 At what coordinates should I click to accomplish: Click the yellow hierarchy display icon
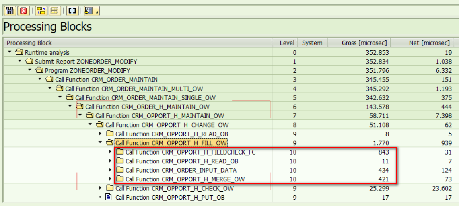point(41,11)
